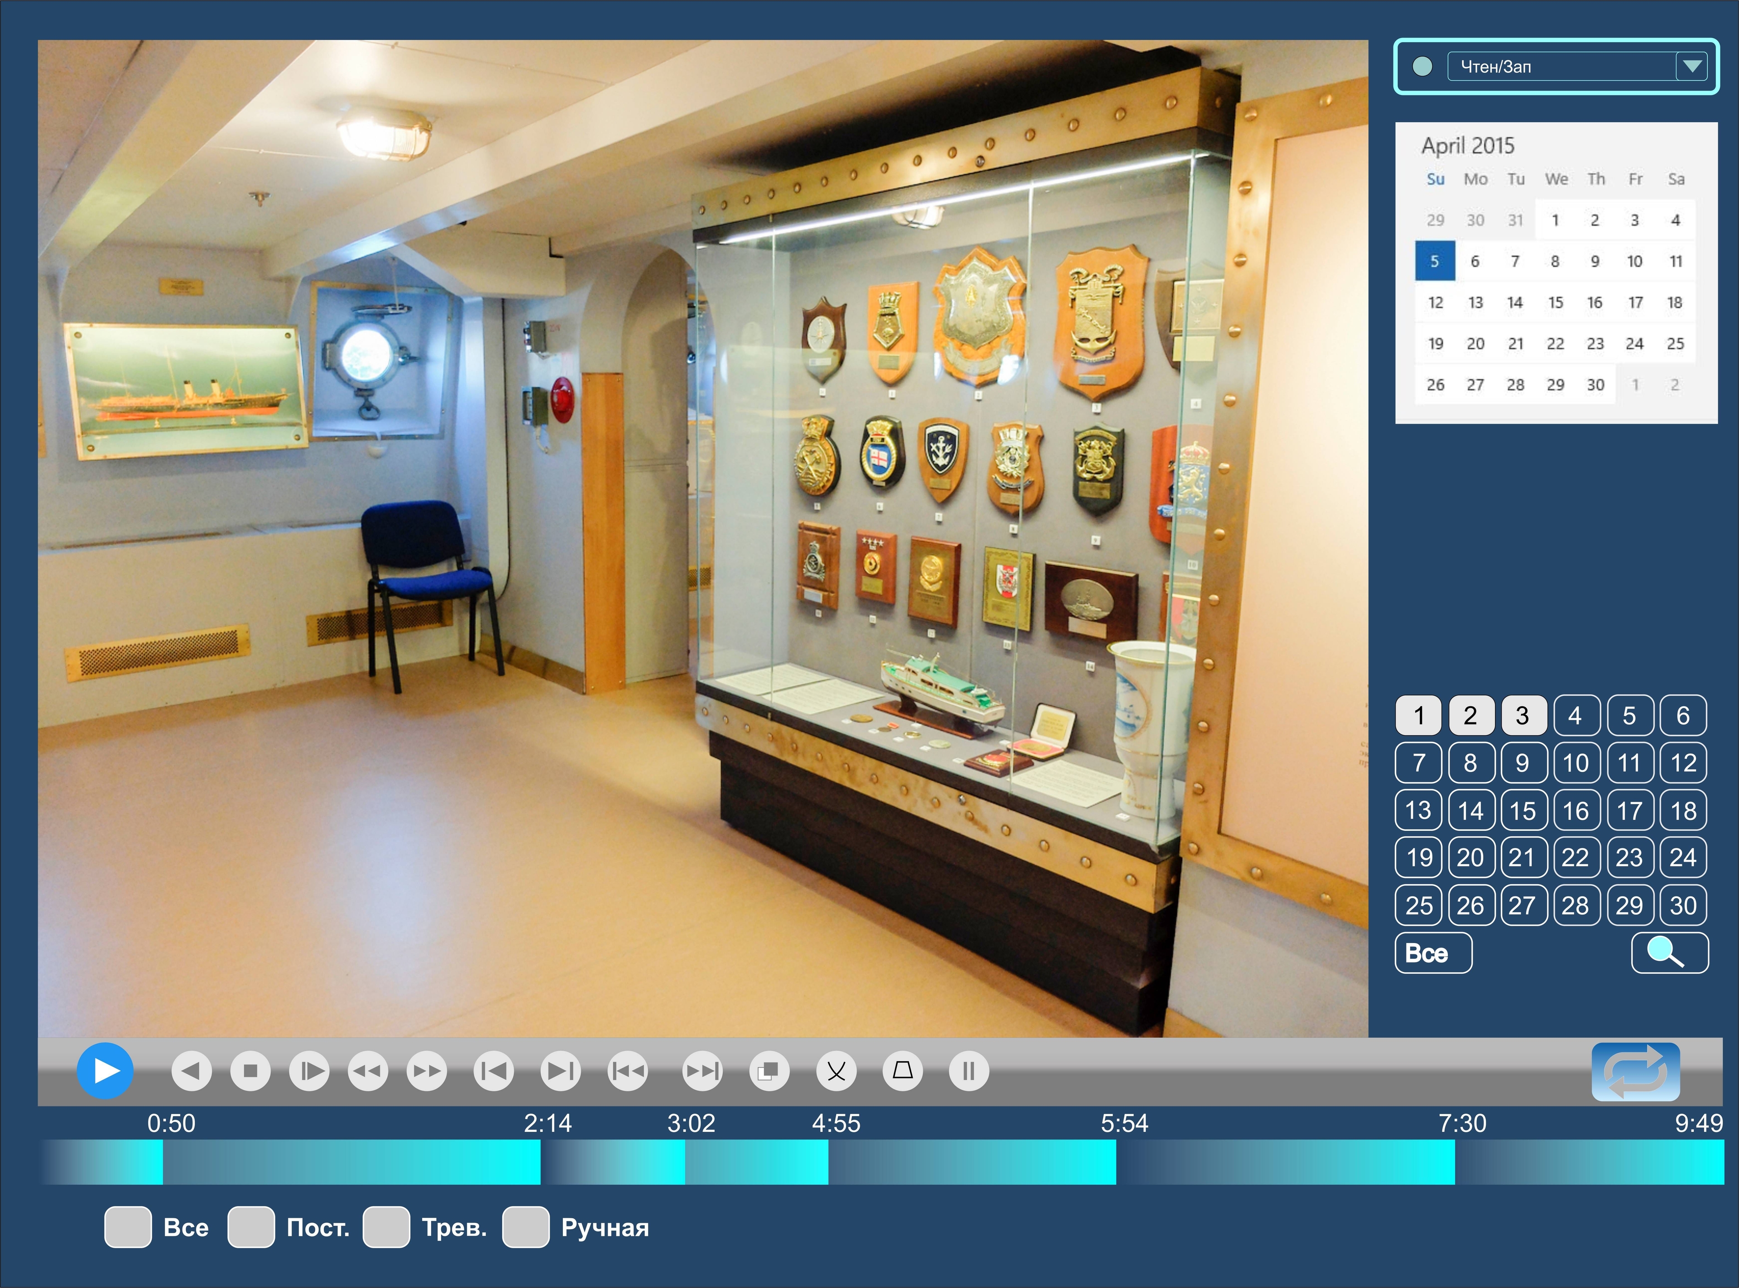Click the rewind double-arrow button
The width and height of the screenshot is (1739, 1288).
click(368, 1071)
